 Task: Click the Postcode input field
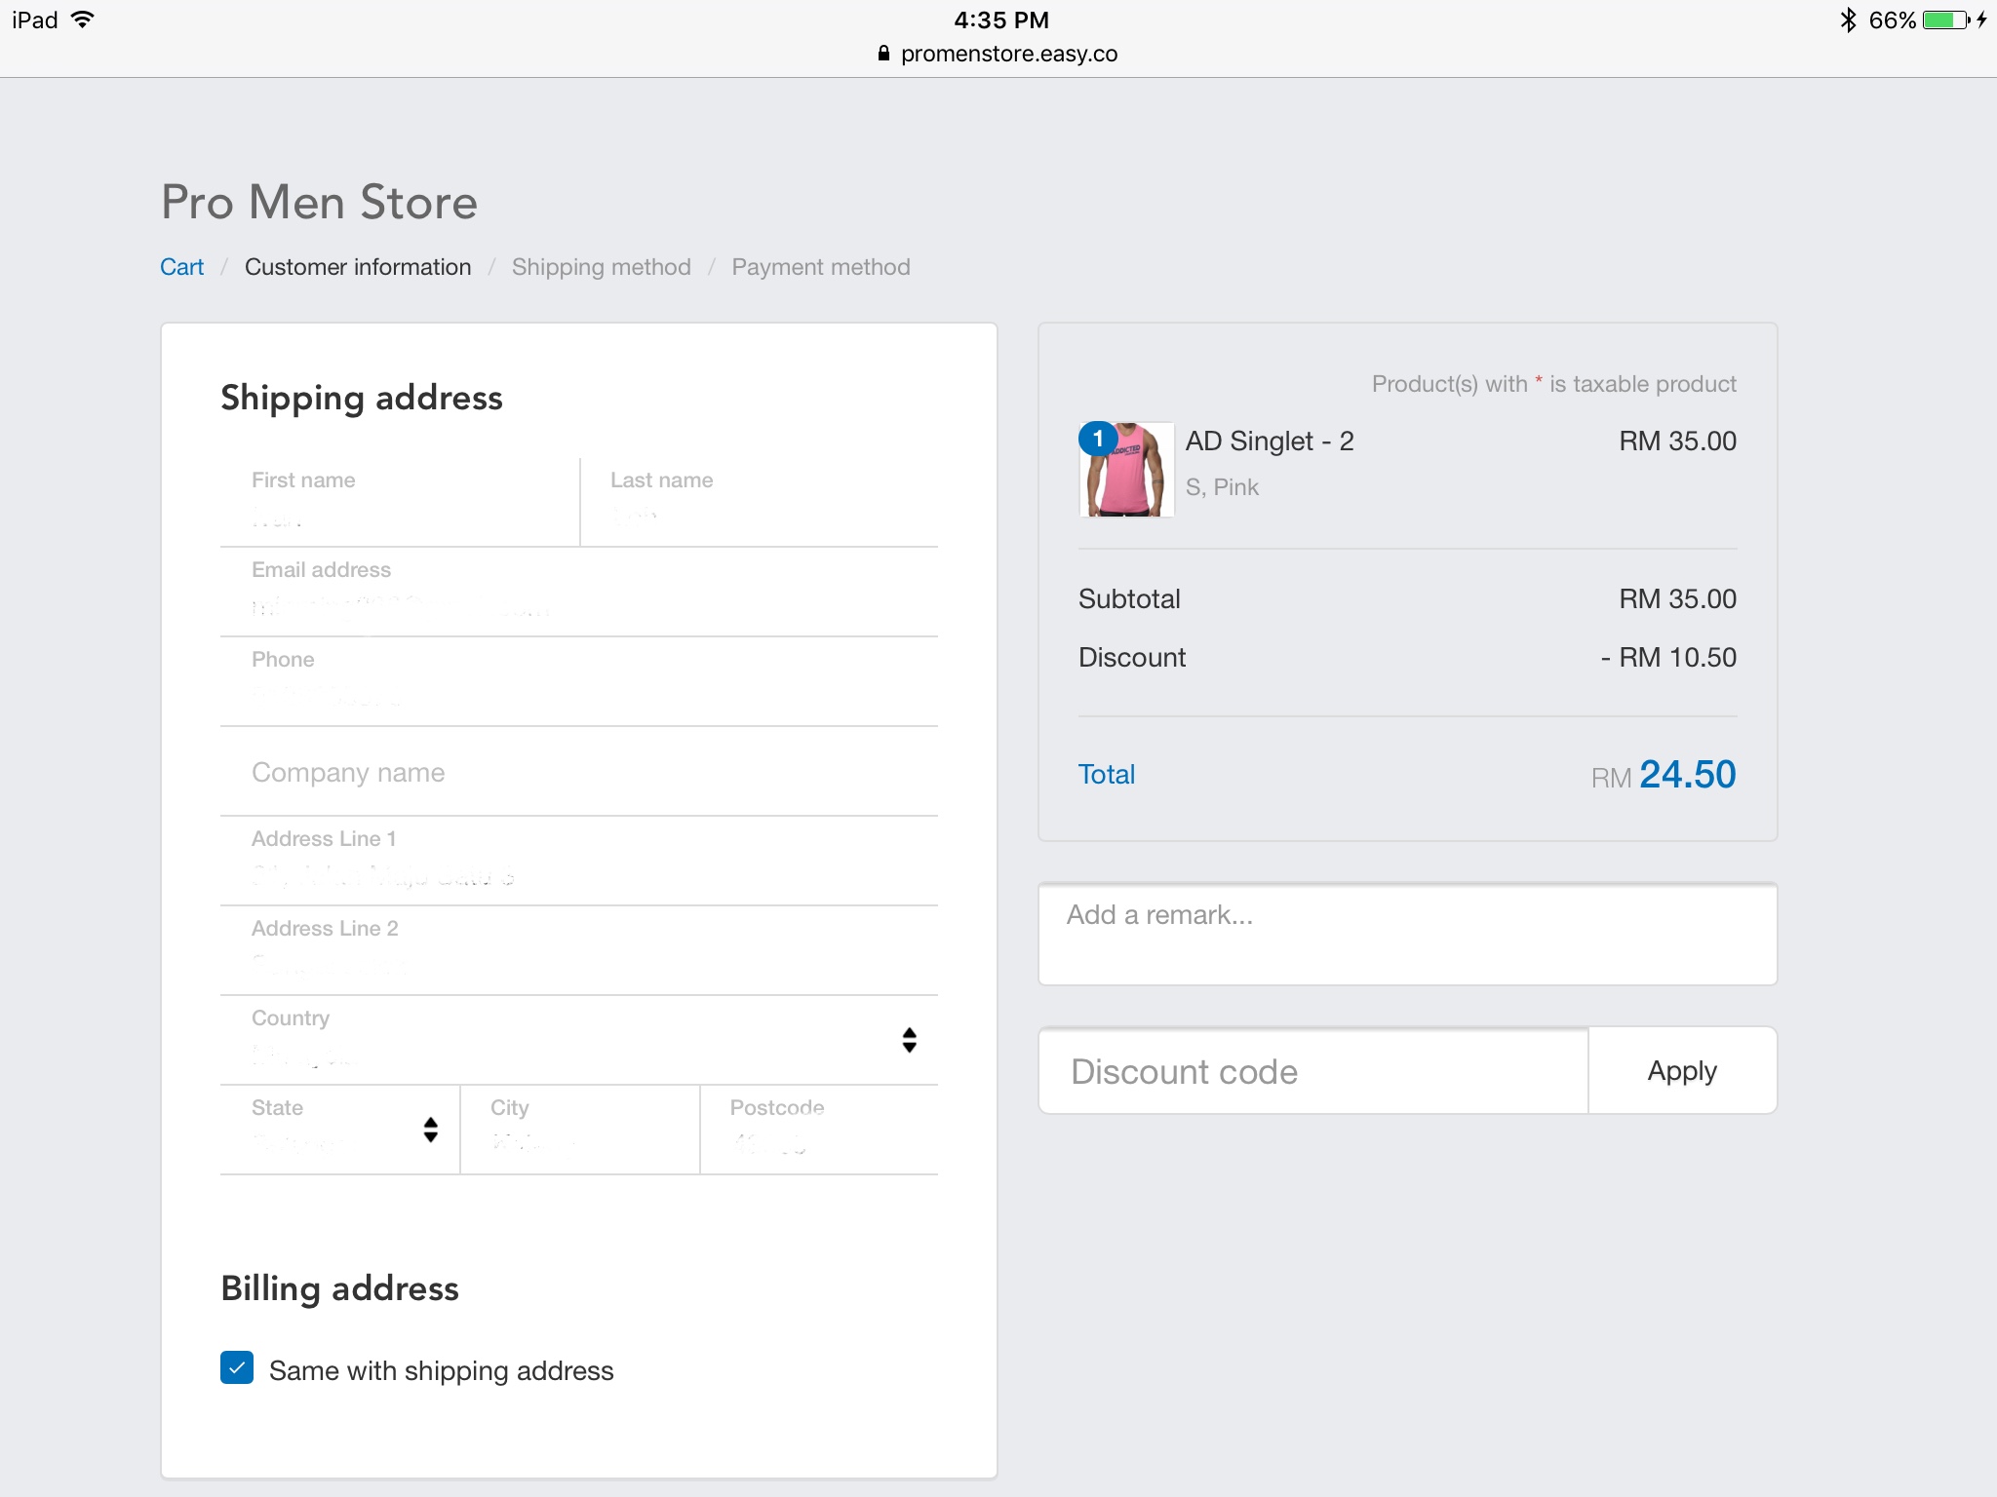[819, 1131]
